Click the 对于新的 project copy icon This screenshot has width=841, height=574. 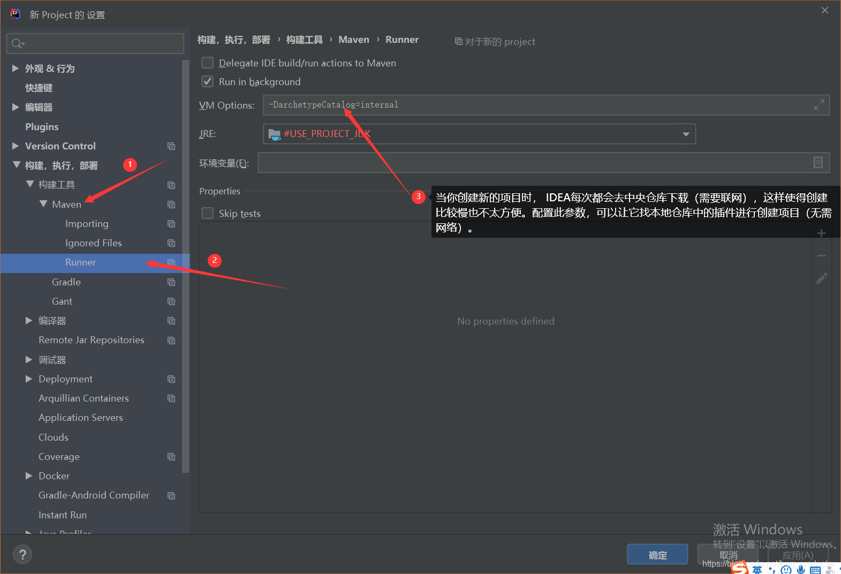(x=458, y=41)
